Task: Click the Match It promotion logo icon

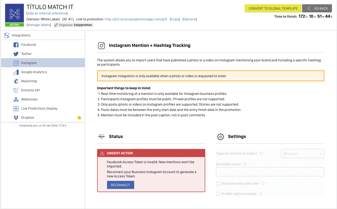Action: click(x=14, y=13)
